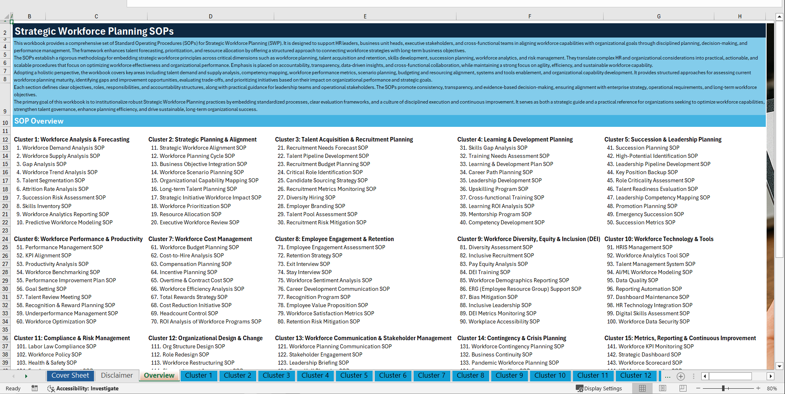Switch to Page Break Preview
This screenshot has width=785, height=394.
[683, 388]
